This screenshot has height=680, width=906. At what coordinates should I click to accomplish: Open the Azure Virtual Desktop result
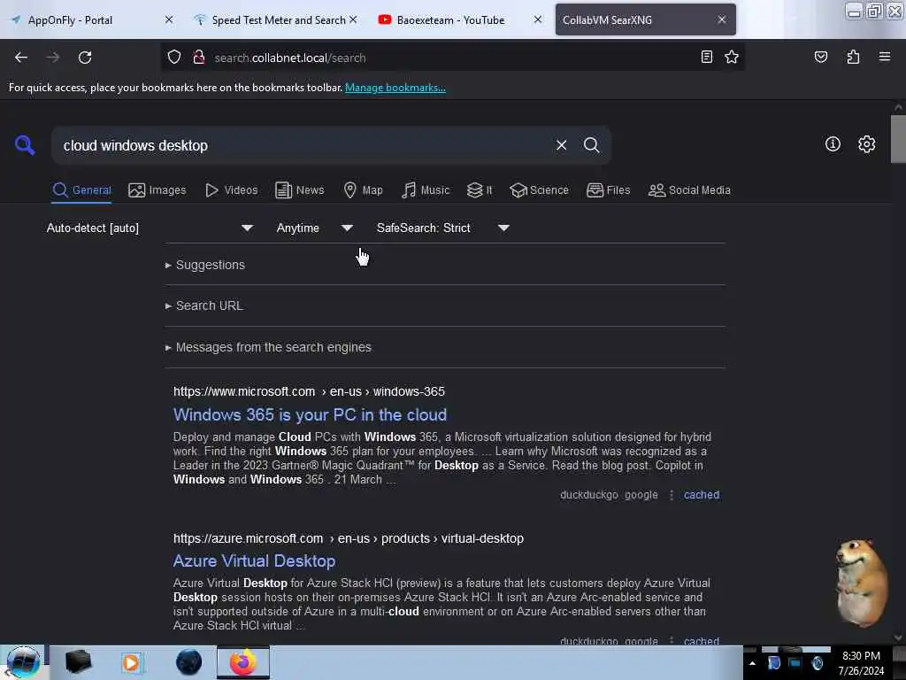(x=254, y=560)
